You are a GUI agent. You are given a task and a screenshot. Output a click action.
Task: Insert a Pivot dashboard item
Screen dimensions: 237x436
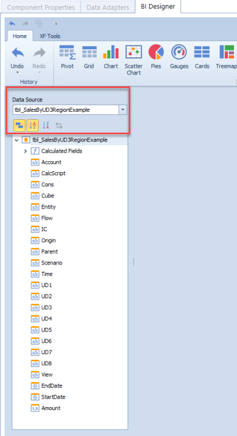(x=67, y=57)
